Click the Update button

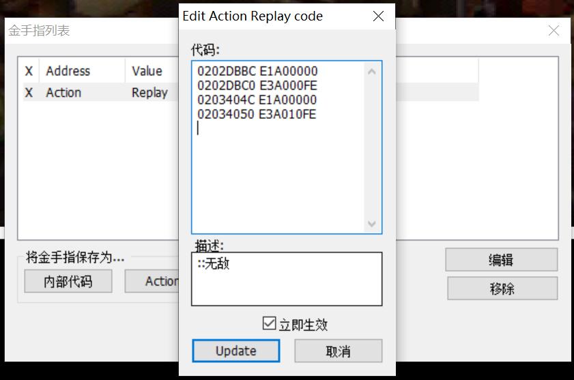tap(235, 351)
